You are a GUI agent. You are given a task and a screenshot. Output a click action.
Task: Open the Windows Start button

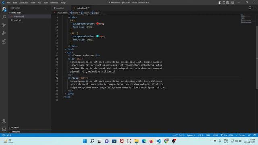(x=85, y=141)
